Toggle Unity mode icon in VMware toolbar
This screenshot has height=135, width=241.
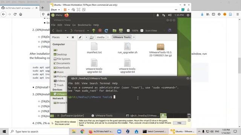pos(84,10)
